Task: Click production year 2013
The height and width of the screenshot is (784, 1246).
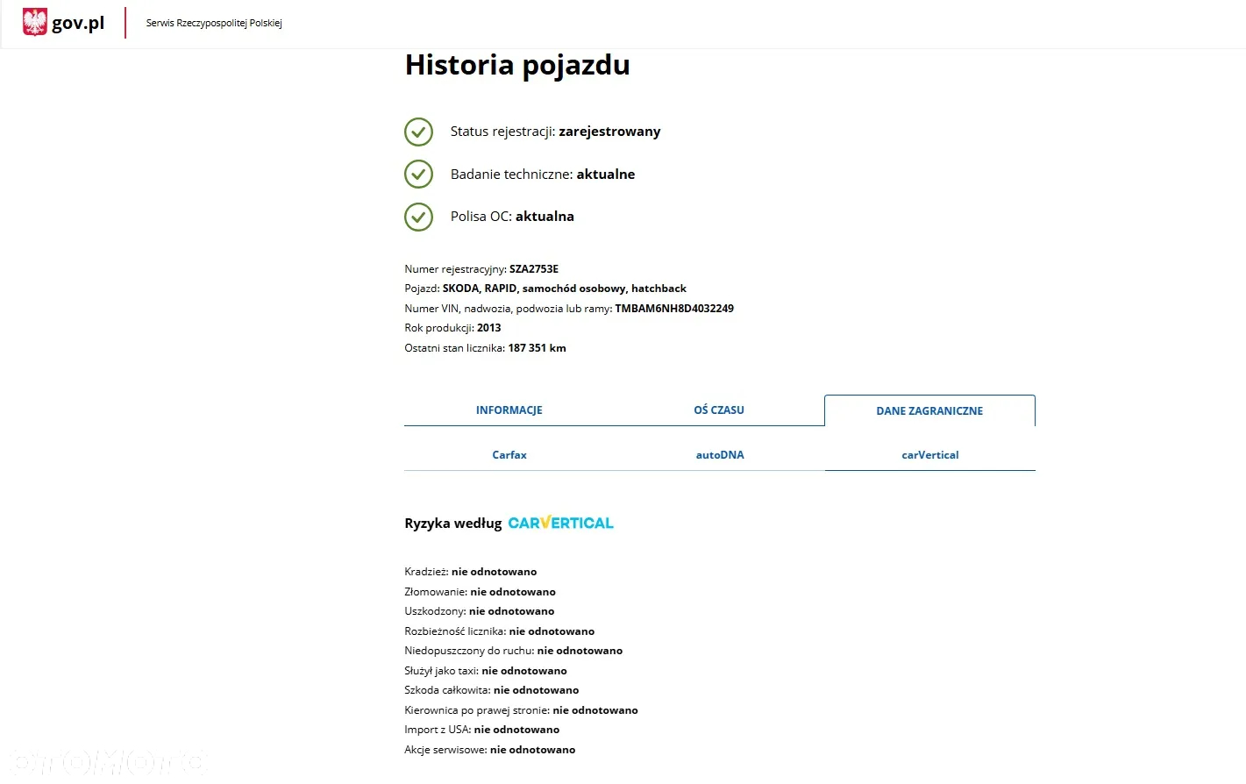Action: point(489,328)
